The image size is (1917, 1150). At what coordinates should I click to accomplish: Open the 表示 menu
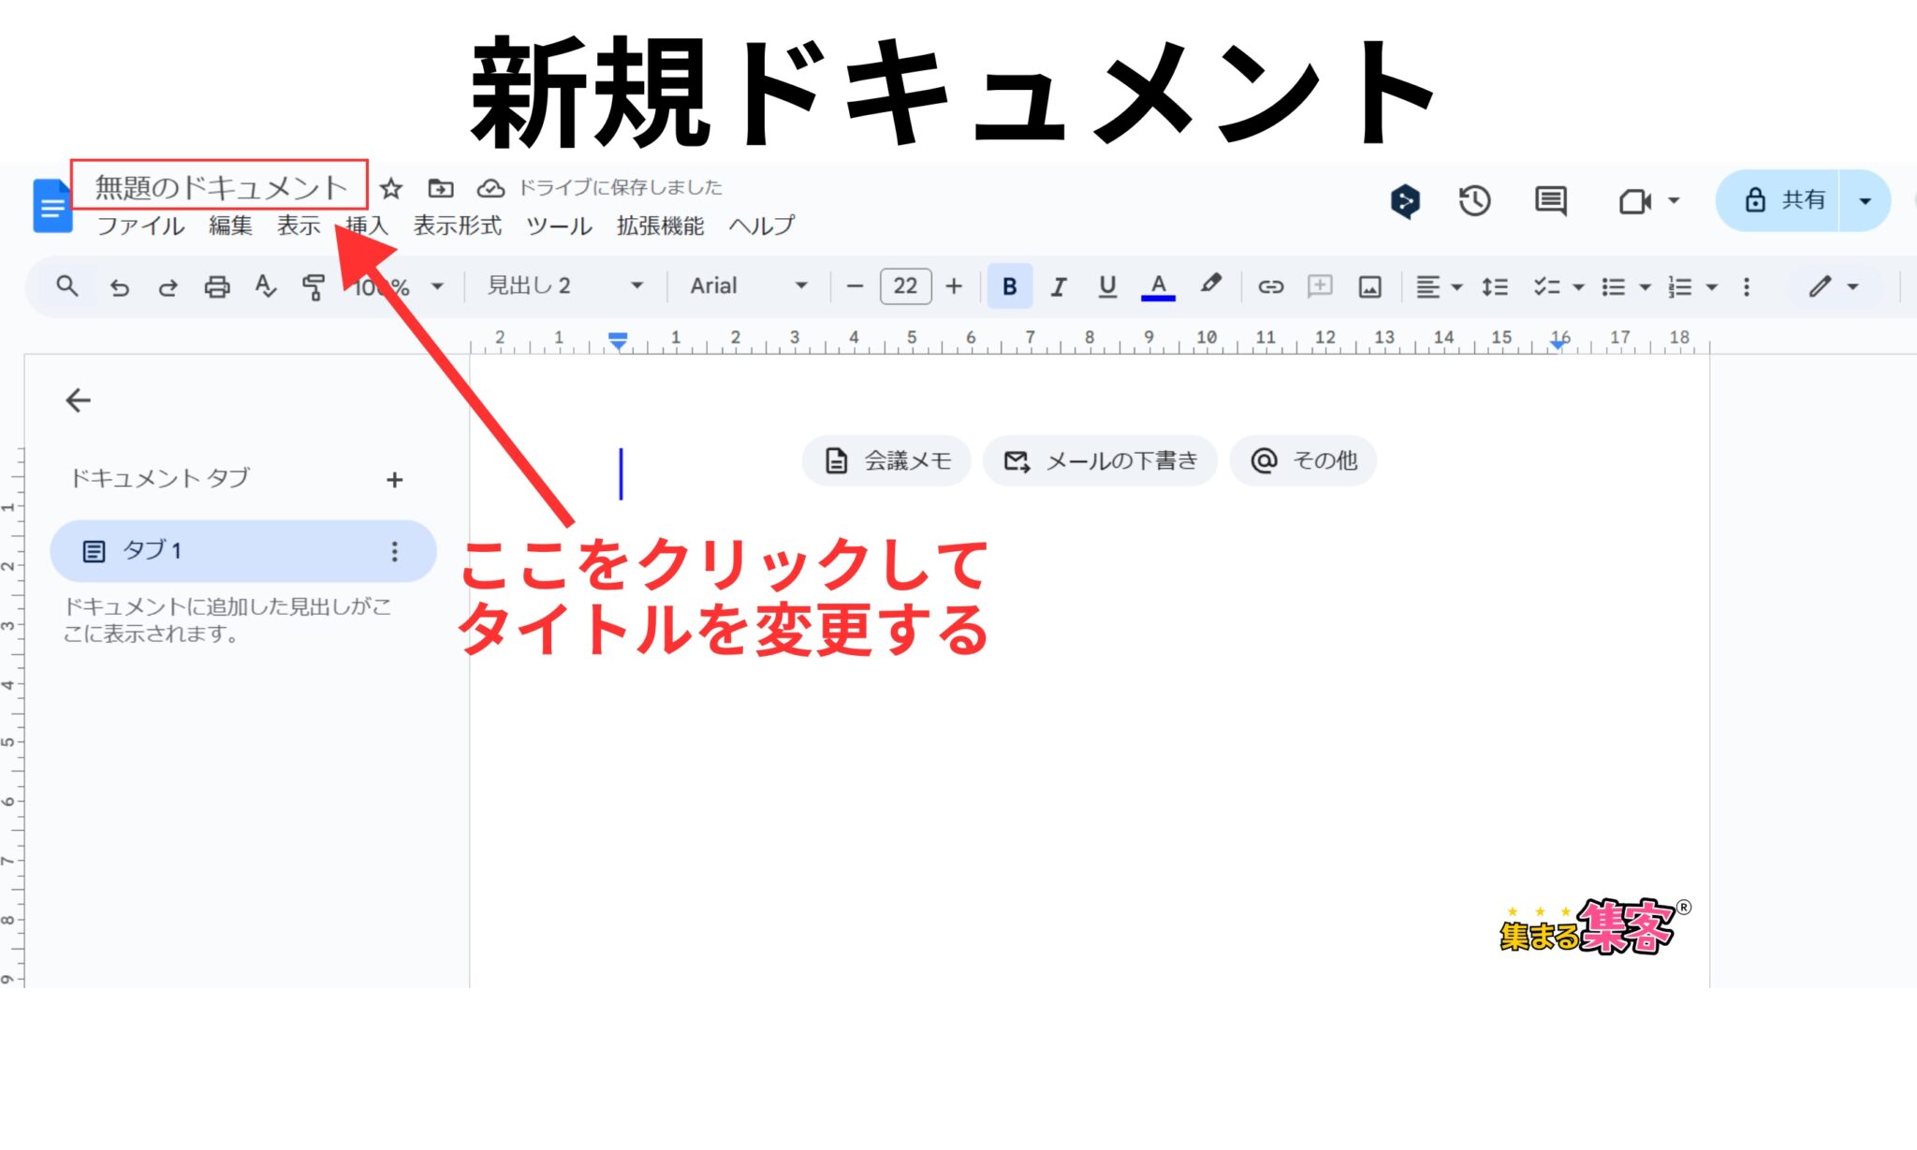pos(299,226)
